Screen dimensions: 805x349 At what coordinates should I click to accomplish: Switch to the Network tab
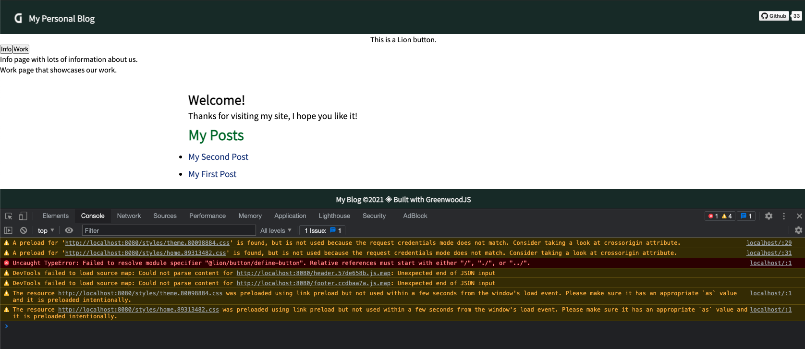(129, 216)
